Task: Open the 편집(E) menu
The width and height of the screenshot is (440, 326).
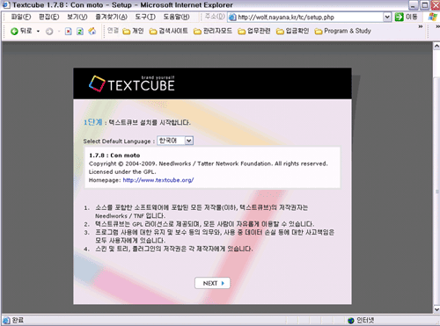Action: click(49, 17)
